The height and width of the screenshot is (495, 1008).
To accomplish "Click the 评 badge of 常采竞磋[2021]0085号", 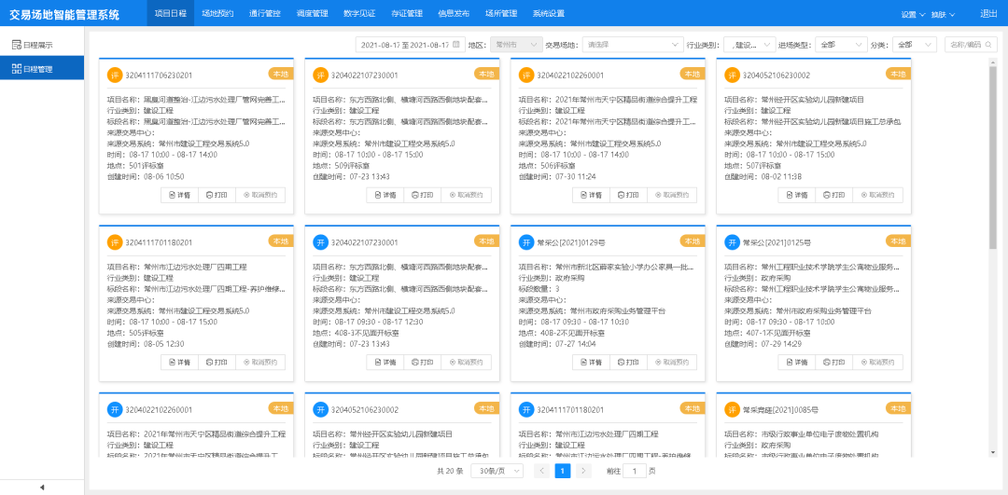I will (732, 409).
